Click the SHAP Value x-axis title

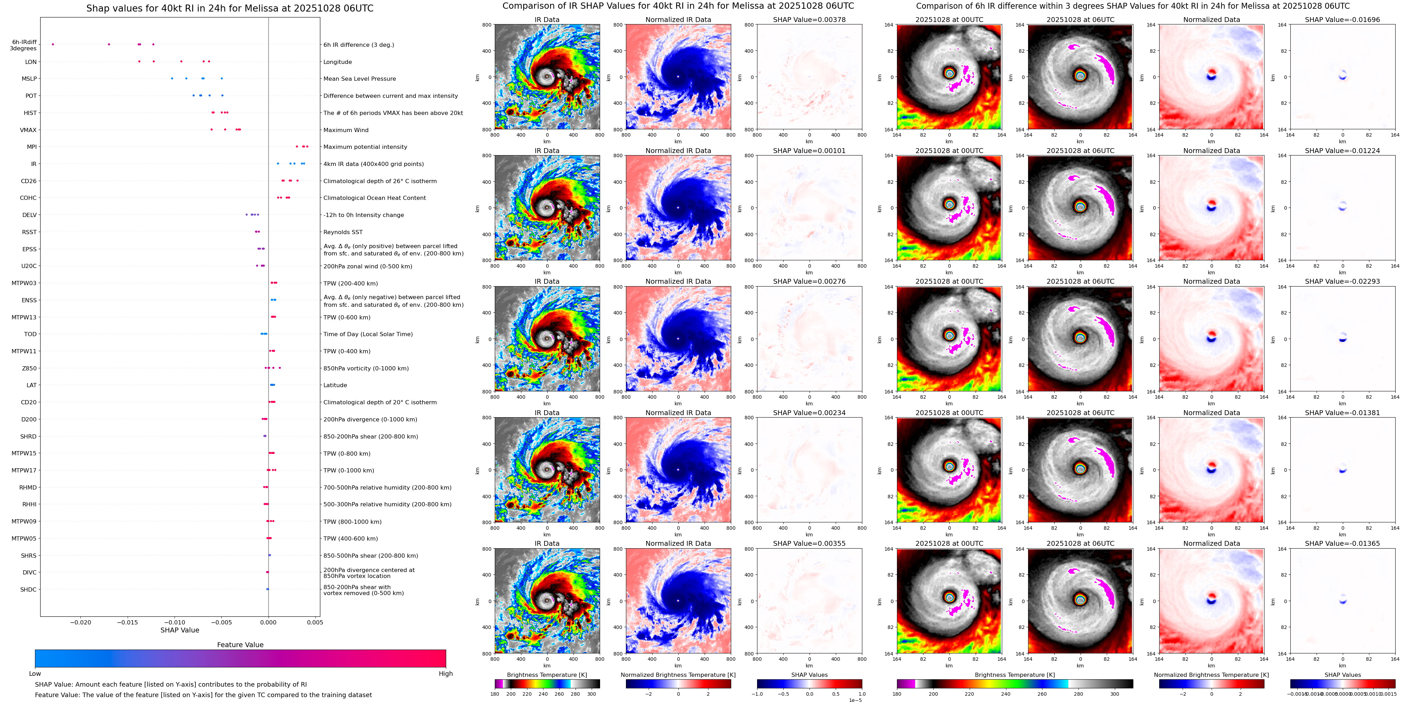179,630
